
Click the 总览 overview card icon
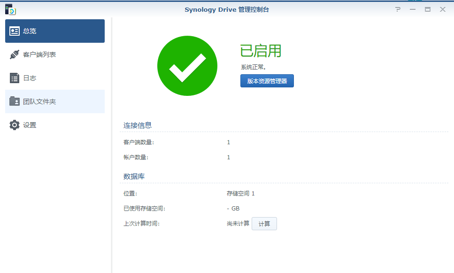(x=15, y=31)
